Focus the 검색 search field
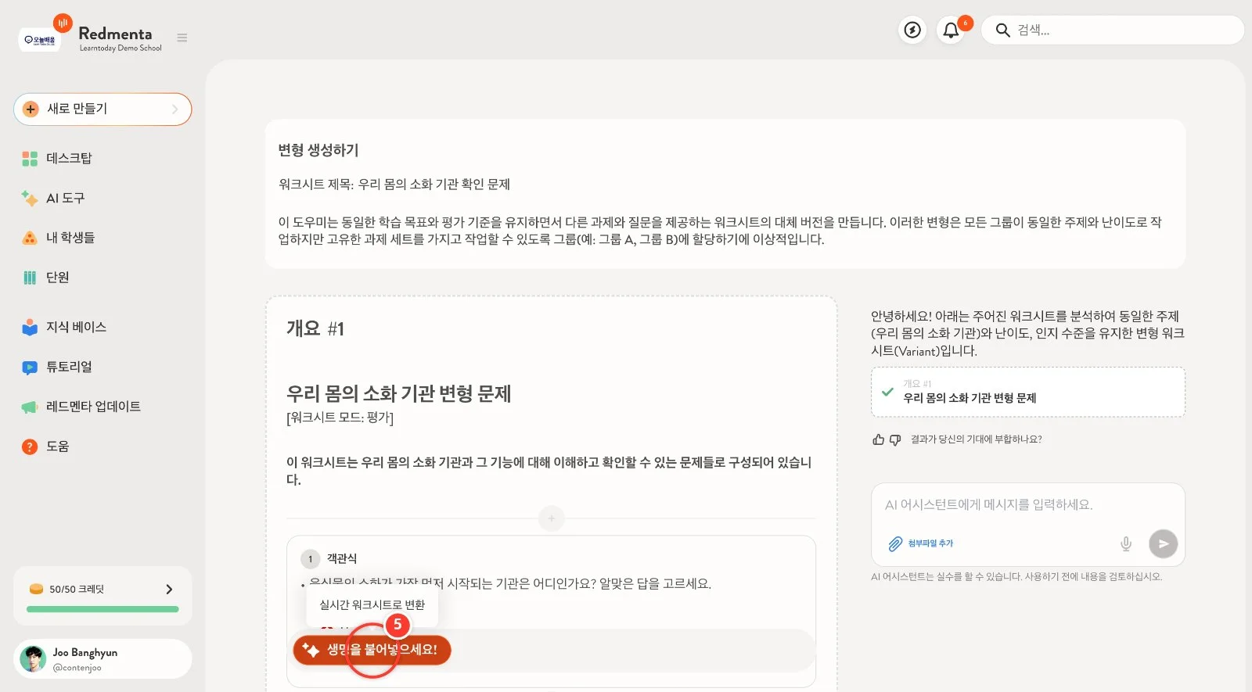The height and width of the screenshot is (692, 1252). (x=1112, y=30)
